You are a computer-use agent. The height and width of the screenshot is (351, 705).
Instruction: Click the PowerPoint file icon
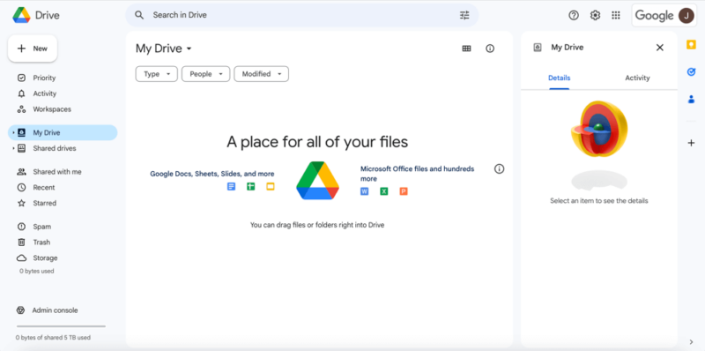[x=404, y=191]
